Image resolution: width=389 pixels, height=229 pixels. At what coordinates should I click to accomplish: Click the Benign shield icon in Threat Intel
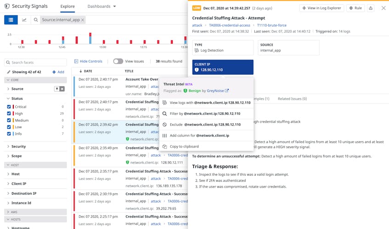tap(185, 91)
